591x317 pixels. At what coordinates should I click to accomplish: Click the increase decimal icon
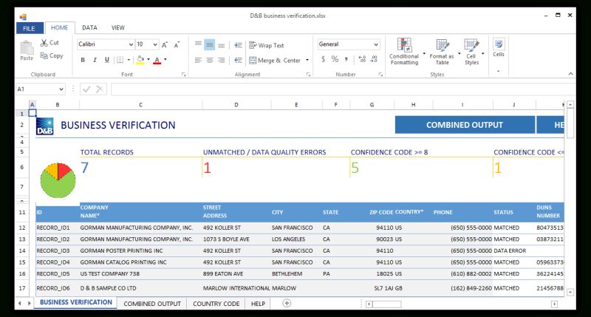click(362, 59)
